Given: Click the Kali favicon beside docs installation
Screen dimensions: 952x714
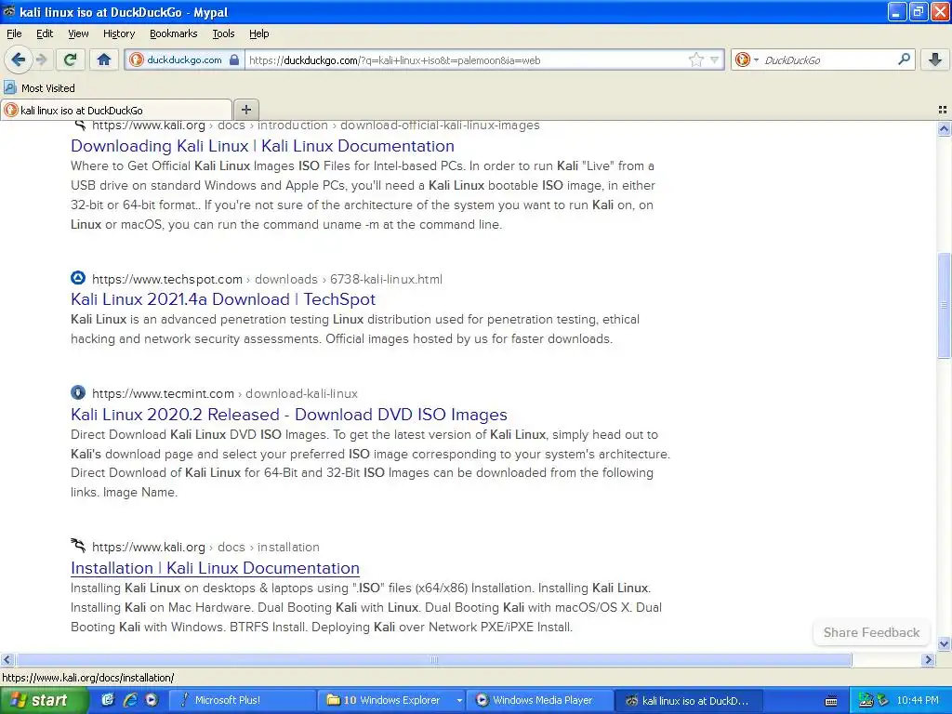Looking at the screenshot, I should click(x=78, y=545).
